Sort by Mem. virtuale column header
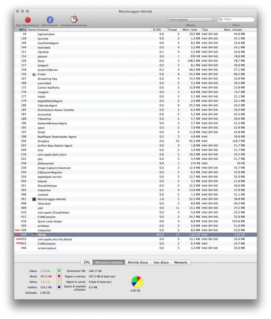Screen dimensions: 271x319 pos(234,30)
